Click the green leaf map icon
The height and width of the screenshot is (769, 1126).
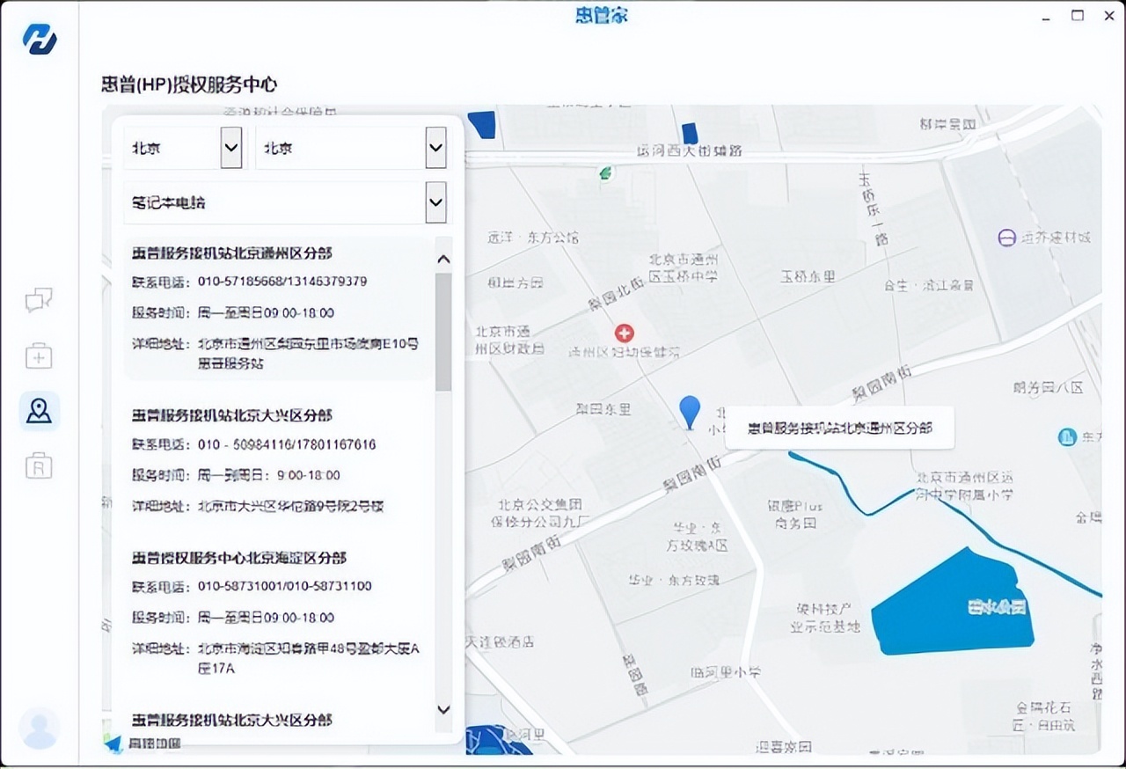pos(606,173)
